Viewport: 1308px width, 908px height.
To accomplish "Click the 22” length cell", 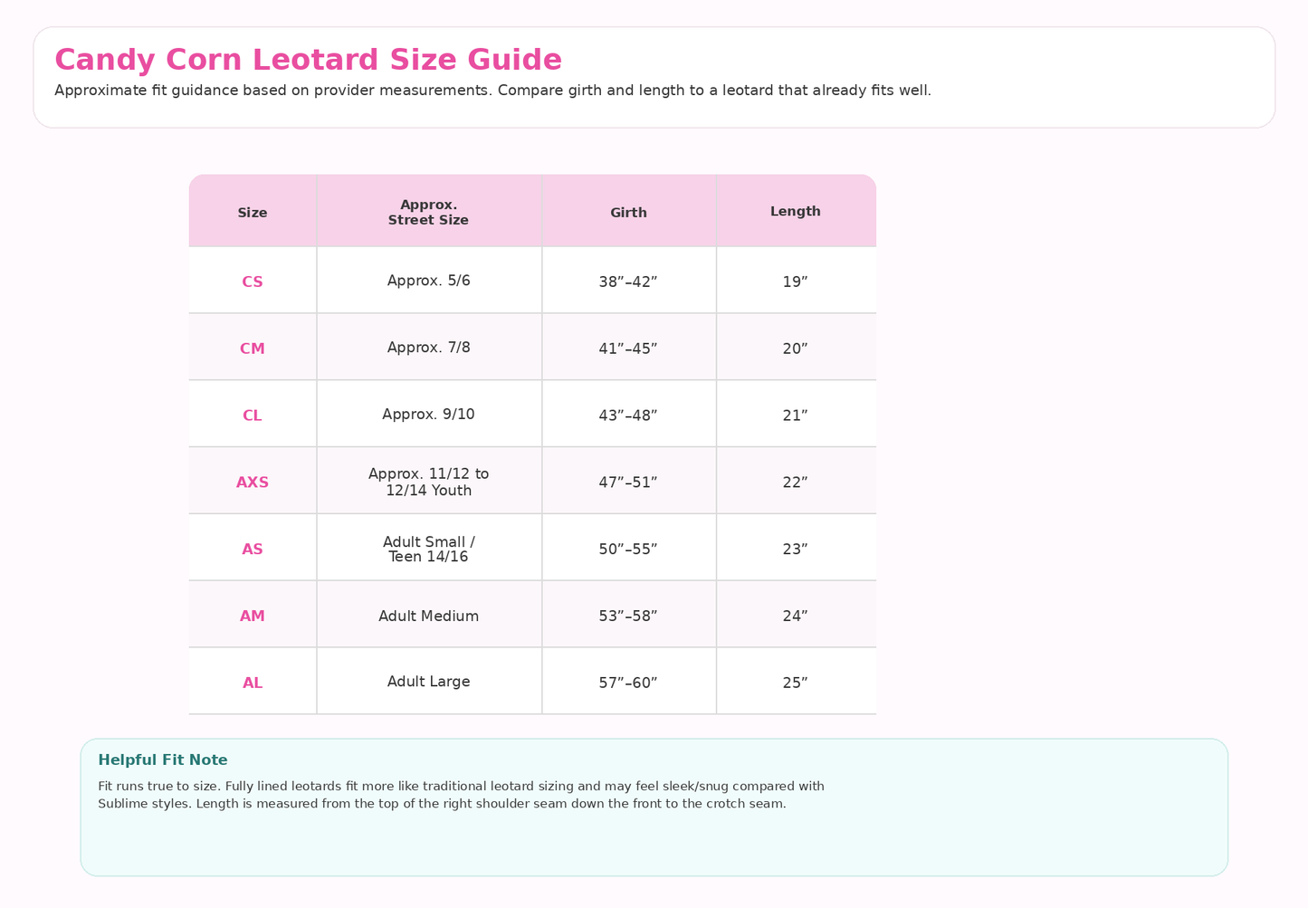I will 796,483.
